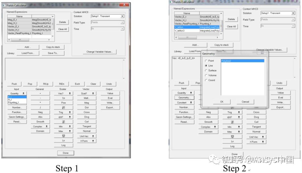Image resolution: width=302 pixels, height=173 pixels.
Task: Click the Curl vector operator
Action: (87, 122)
